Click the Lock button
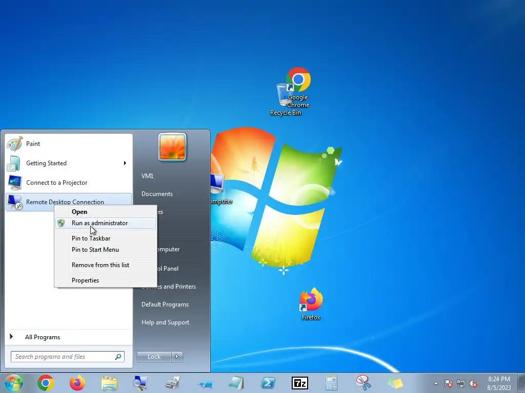The width and height of the screenshot is (525, 393). coord(154,357)
